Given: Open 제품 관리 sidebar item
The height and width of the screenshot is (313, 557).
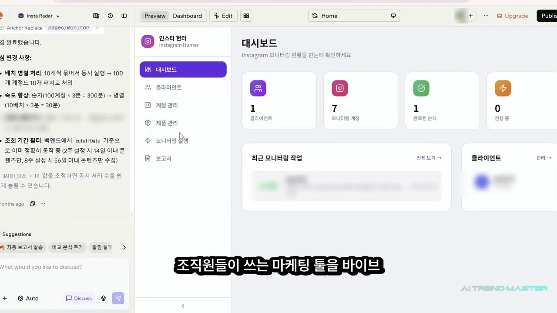Looking at the screenshot, I should pos(183,123).
